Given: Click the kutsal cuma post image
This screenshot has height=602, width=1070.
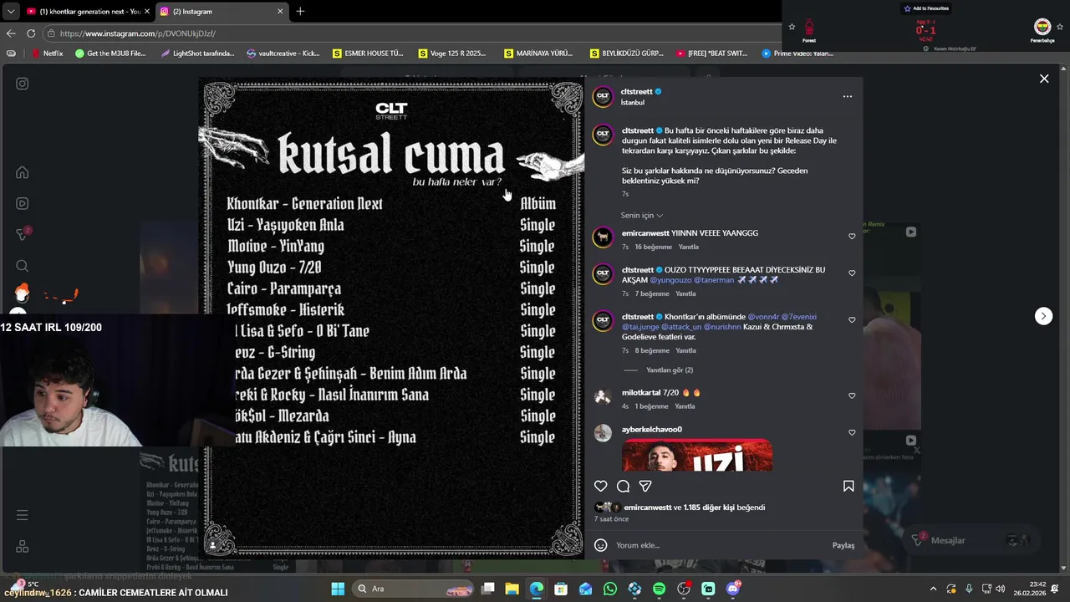Looking at the screenshot, I should pyautogui.click(x=391, y=318).
